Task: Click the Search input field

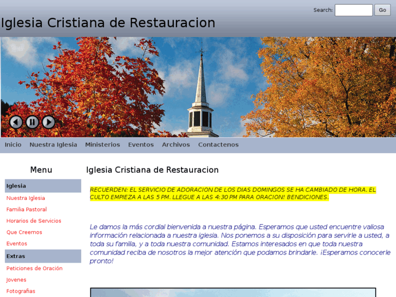Action: [x=354, y=10]
